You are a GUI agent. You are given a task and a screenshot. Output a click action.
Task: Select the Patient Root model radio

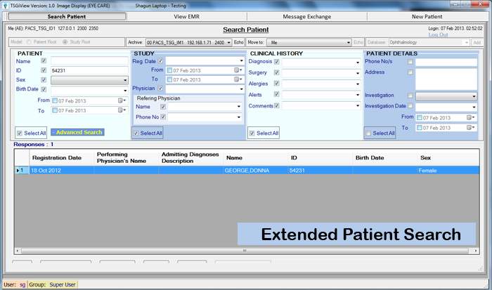(29, 41)
